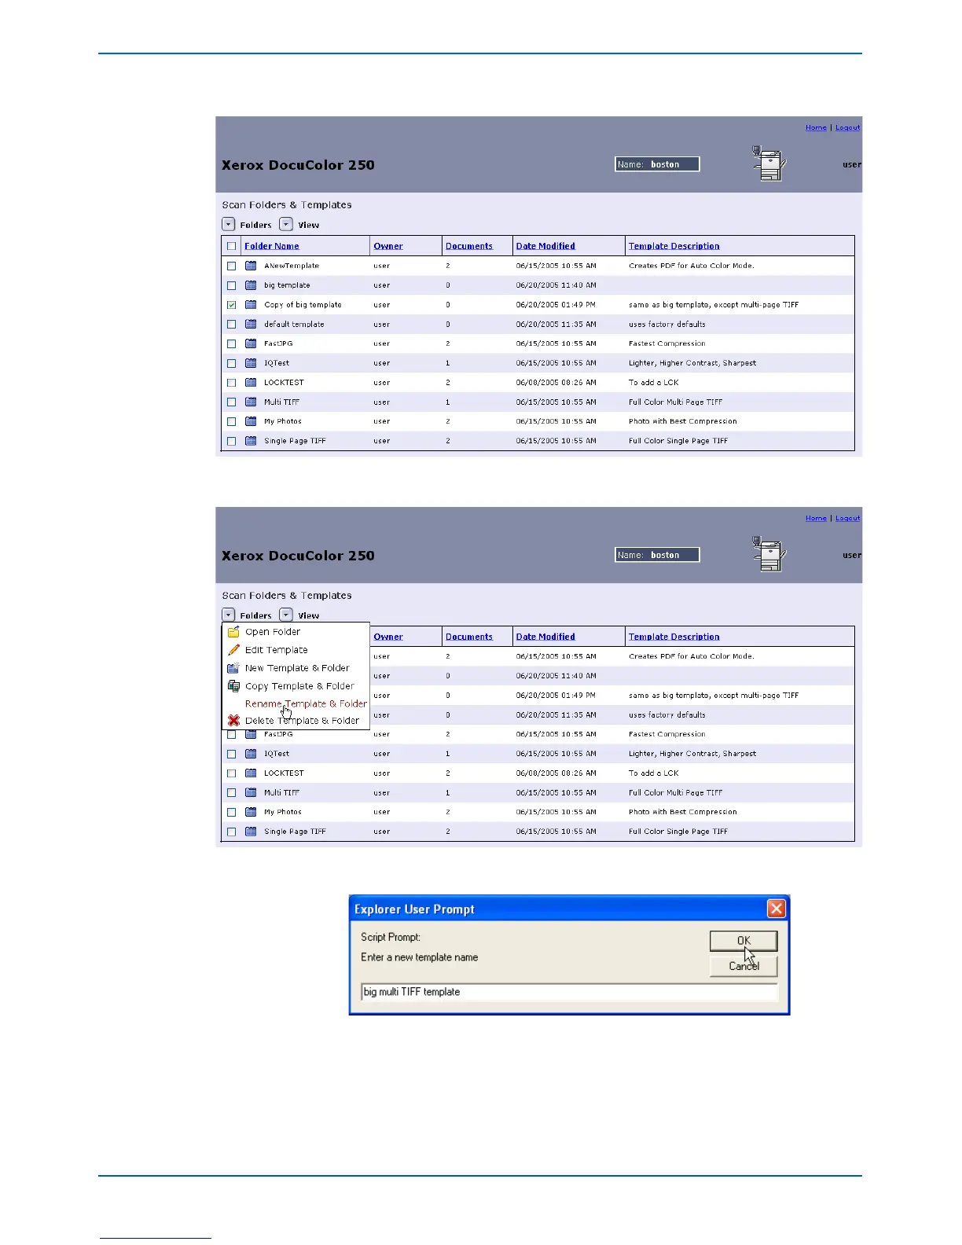Viewport: 962px width, 1245px height.
Task: Sort by Date Modified column in the upper screenshot
Action: point(545,246)
